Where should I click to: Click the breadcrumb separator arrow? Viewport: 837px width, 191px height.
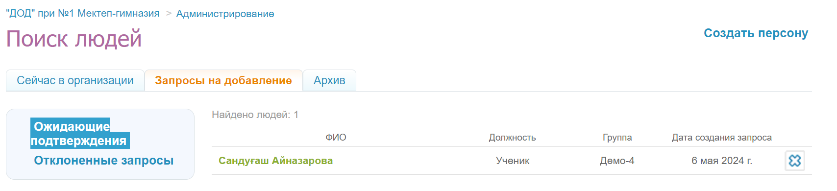point(169,14)
